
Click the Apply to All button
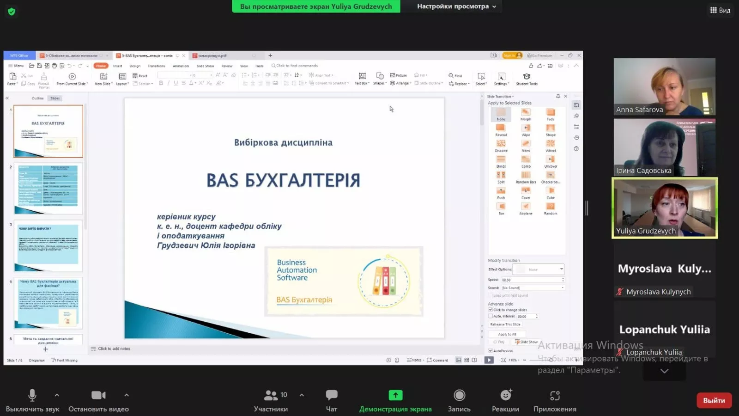[x=507, y=334]
